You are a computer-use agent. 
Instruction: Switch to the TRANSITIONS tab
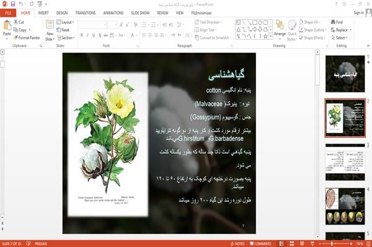point(86,13)
